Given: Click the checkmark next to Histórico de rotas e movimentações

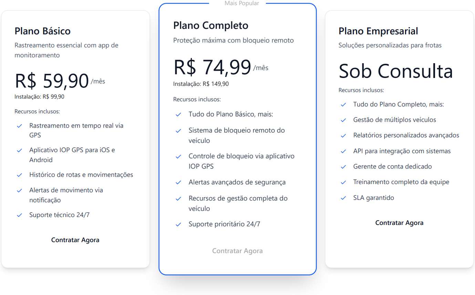Looking at the screenshot, I should click(x=20, y=175).
